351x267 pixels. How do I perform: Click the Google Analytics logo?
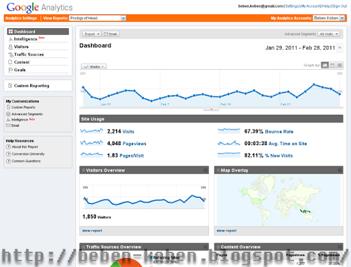(x=40, y=8)
